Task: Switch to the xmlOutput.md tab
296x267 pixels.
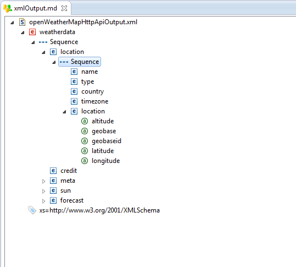Action: point(36,8)
